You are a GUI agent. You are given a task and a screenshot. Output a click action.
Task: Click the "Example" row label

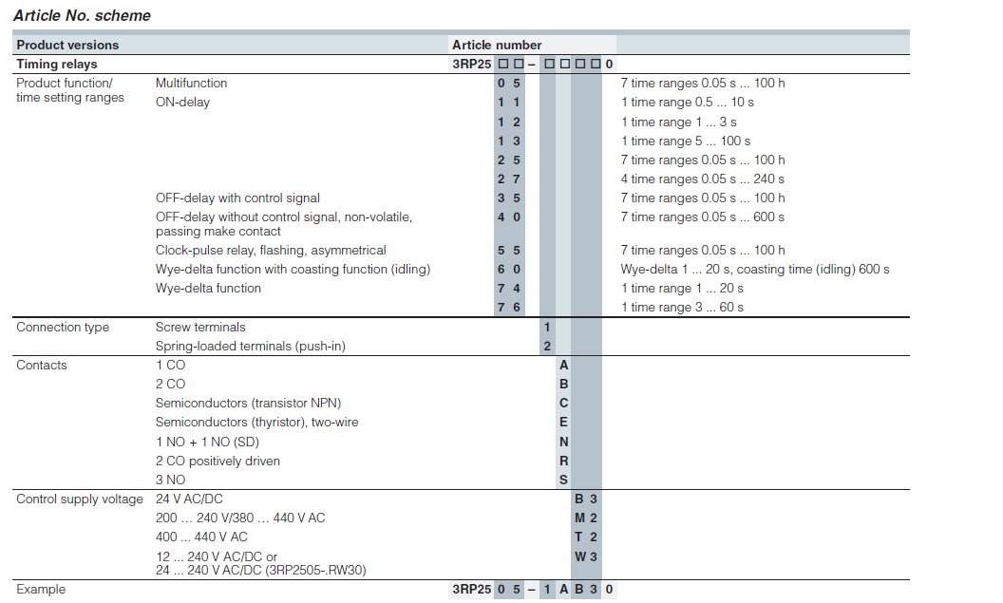point(41,590)
